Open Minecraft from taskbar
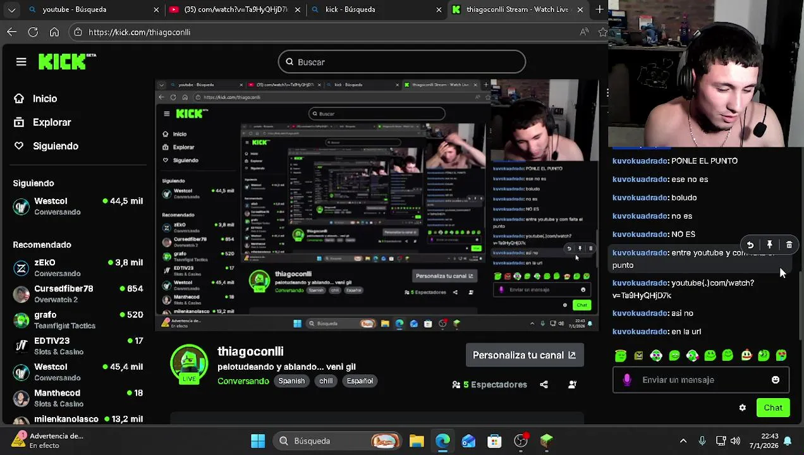This screenshot has height=455, width=804. tap(546, 440)
